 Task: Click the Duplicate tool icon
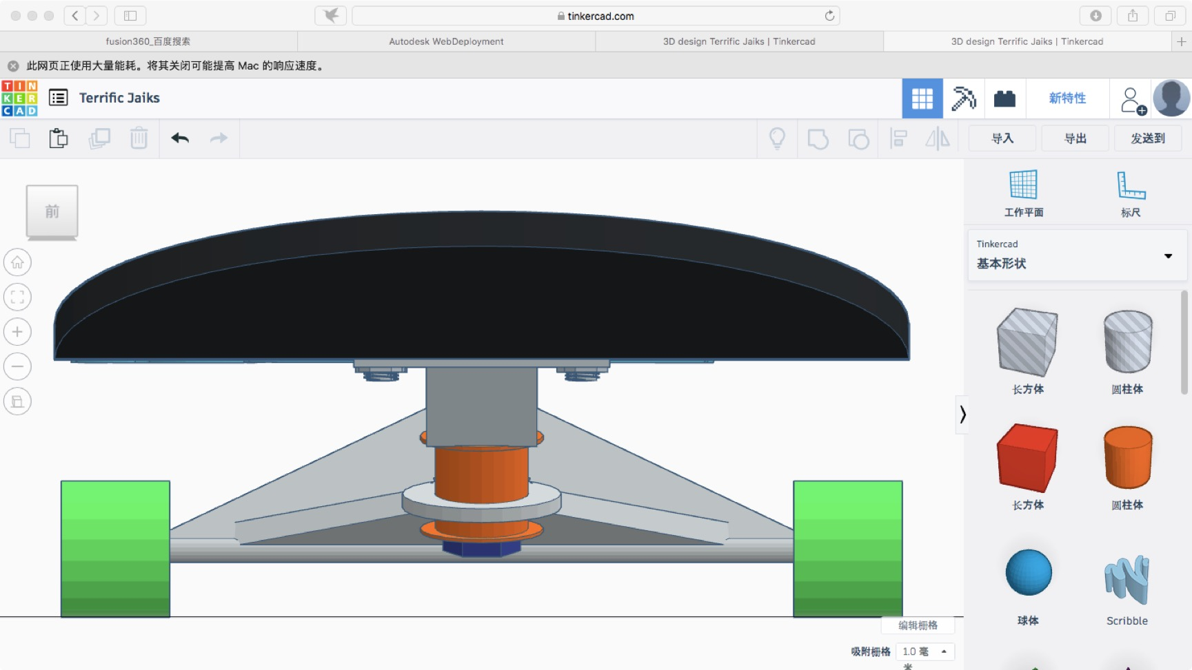[x=99, y=138]
